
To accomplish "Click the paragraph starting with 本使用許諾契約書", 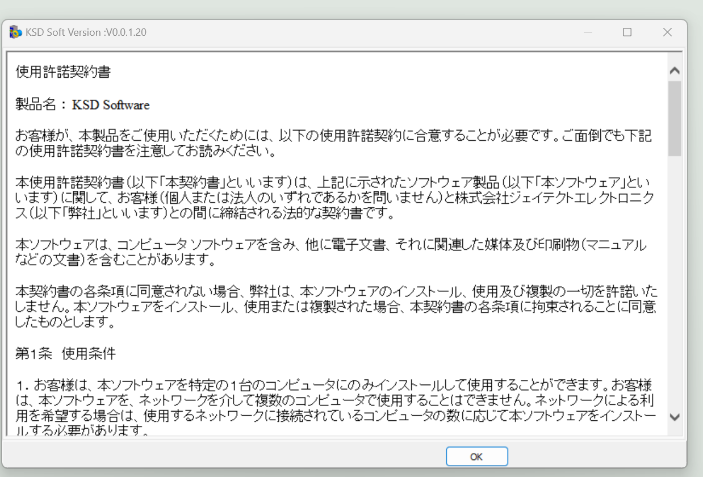I will [336, 198].
